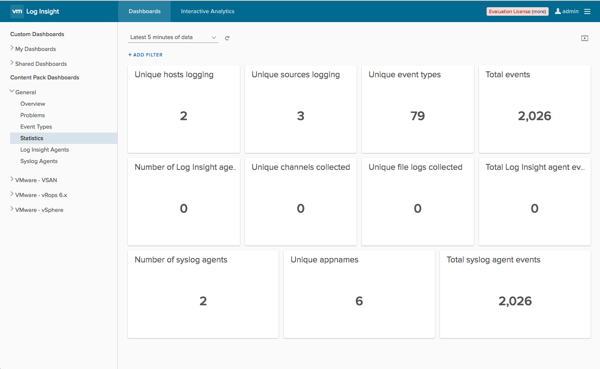600x369 pixels.
Task: Open the time range dropdown
Action: click(x=173, y=37)
